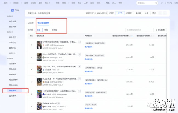Click the 市场 shop icon in the sidebar header

point(12,10)
